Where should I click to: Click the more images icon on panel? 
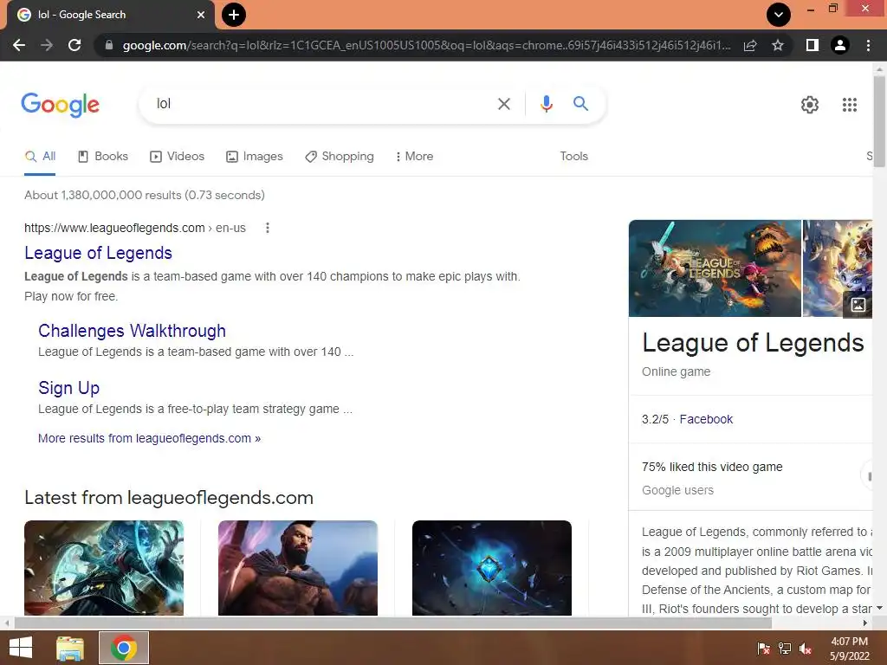(x=858, y=305)
